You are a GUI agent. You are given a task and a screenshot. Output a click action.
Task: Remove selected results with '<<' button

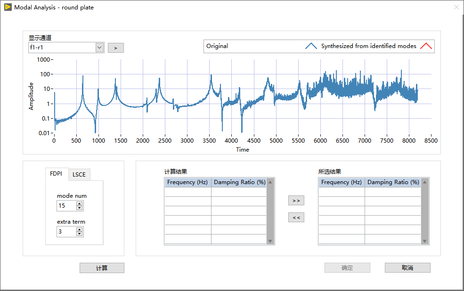click(296, 218)
